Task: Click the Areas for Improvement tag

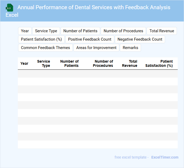Action: (x=96, y=48)
